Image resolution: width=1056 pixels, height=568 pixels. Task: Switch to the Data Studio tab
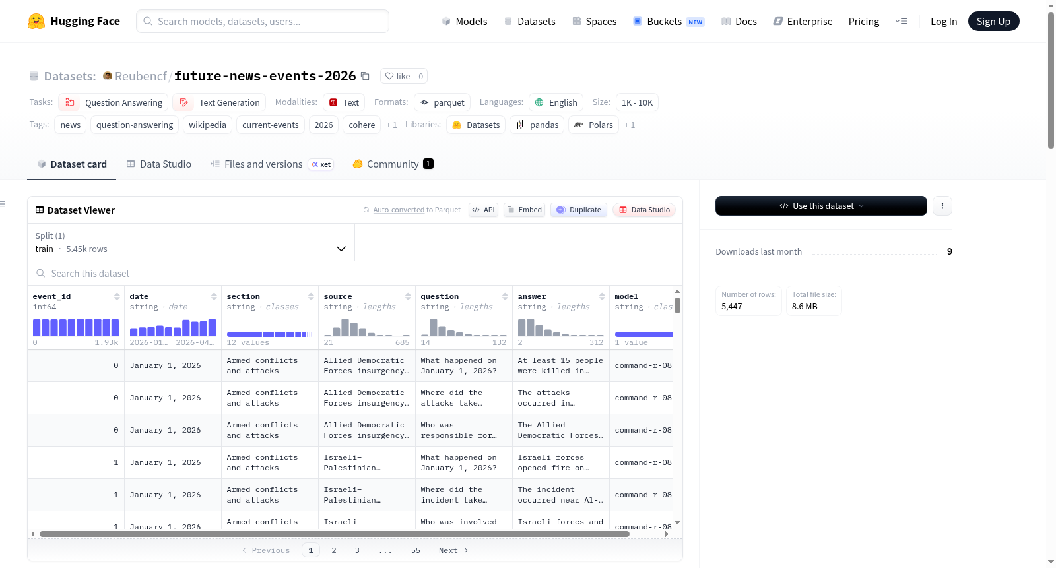[158, 164]
